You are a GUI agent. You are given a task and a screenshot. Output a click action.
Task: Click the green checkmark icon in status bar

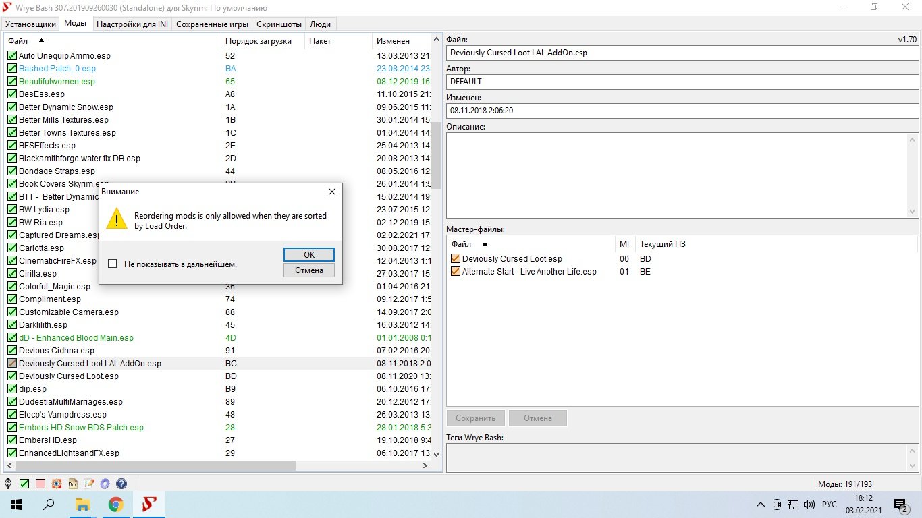pos(24,484)
